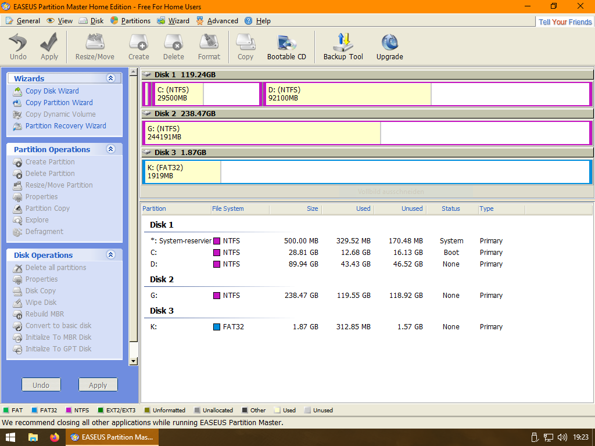Open File Explorer from the taskbar
The width and height of the screenshot is (595, 446).
click(x=33, y=437)
